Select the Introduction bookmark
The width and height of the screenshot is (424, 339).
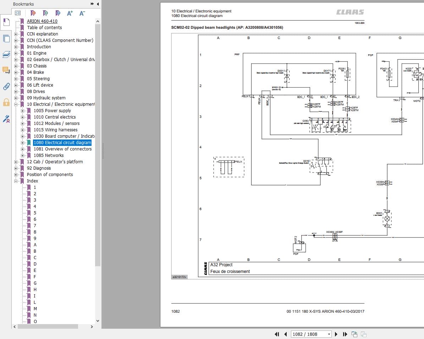tap(39, 47)
